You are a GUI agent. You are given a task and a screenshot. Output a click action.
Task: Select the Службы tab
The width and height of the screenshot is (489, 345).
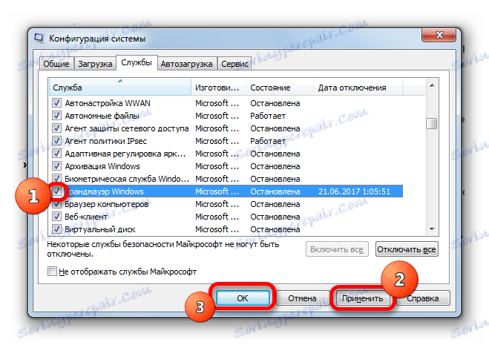coord(137,63)
